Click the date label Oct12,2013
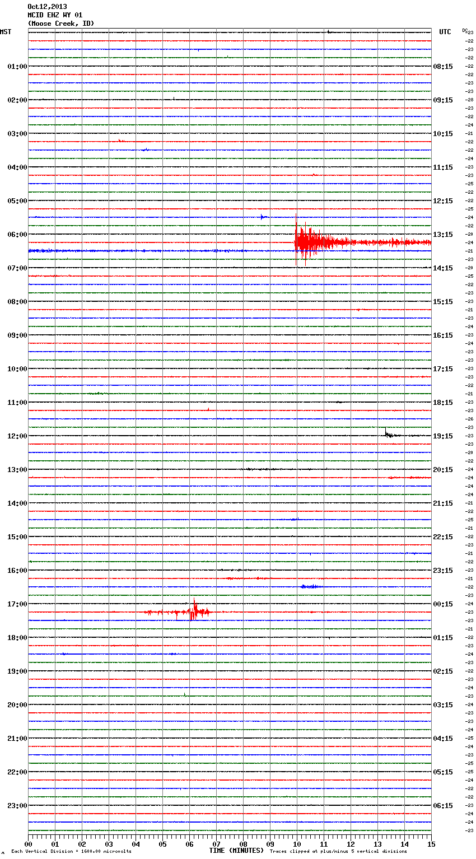The image size is (476, 859). point(47,7)
